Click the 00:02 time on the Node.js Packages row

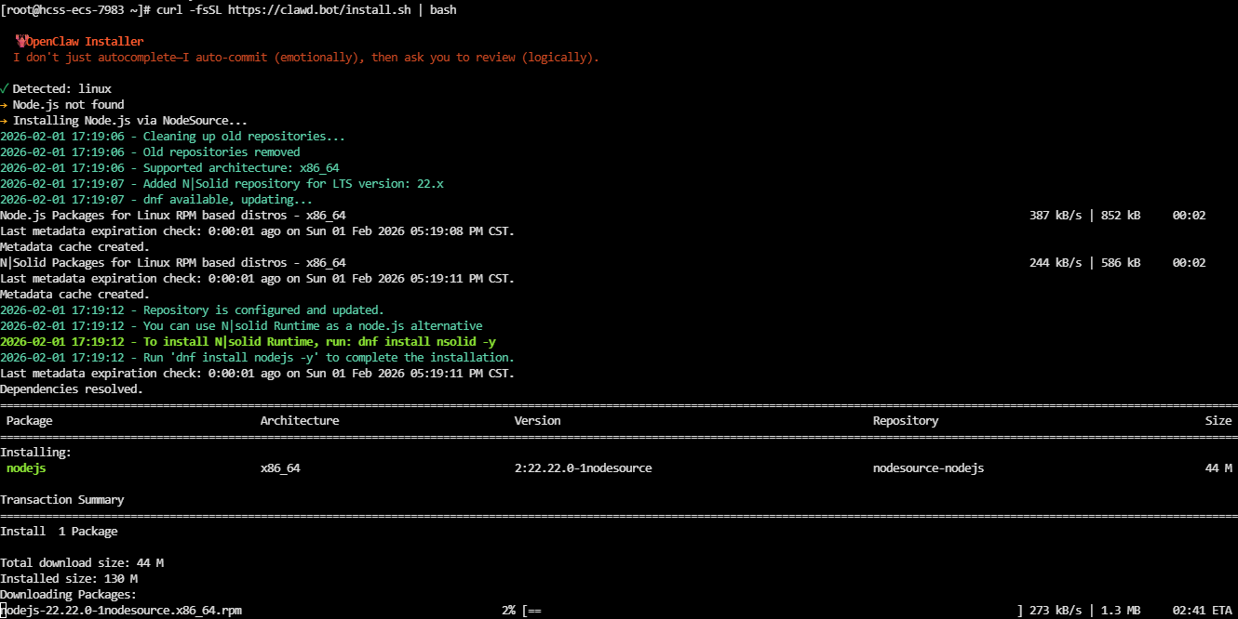pyautogui.click(x=1189, y=216)
